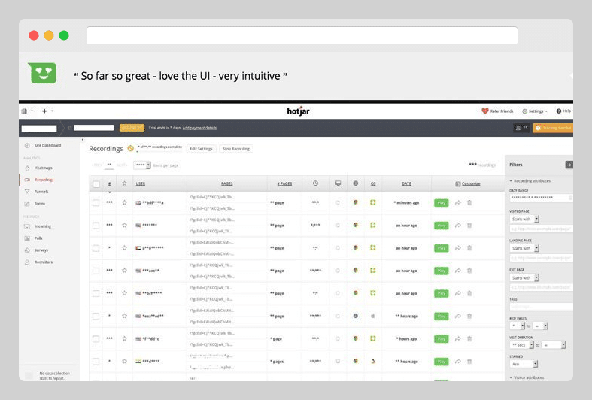Play the recording of a**d******
This screenshot has width=592, height=400.
click(x=441, y=248)
